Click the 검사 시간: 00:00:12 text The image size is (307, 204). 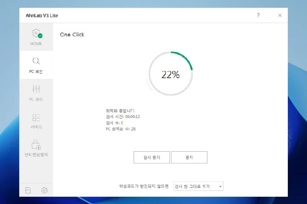coord(123,117)
